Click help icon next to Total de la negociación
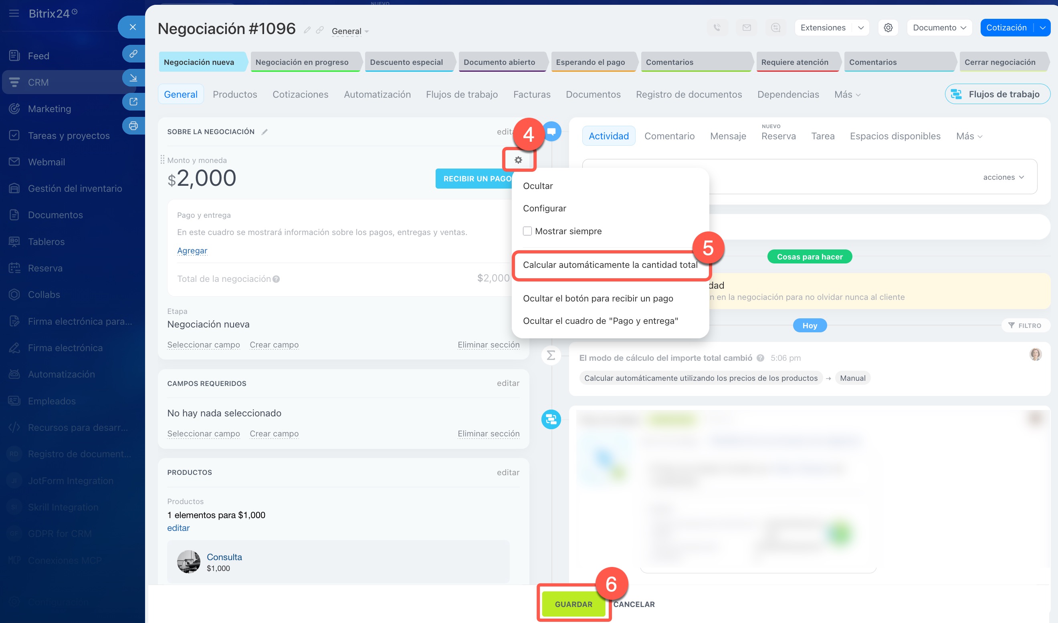The width and height of the screenshot is (1058, 623). pos(276,279)
